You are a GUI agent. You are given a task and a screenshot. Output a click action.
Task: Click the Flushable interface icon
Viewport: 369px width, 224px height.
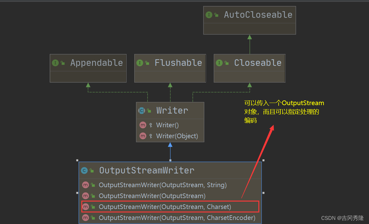[140, 63]
